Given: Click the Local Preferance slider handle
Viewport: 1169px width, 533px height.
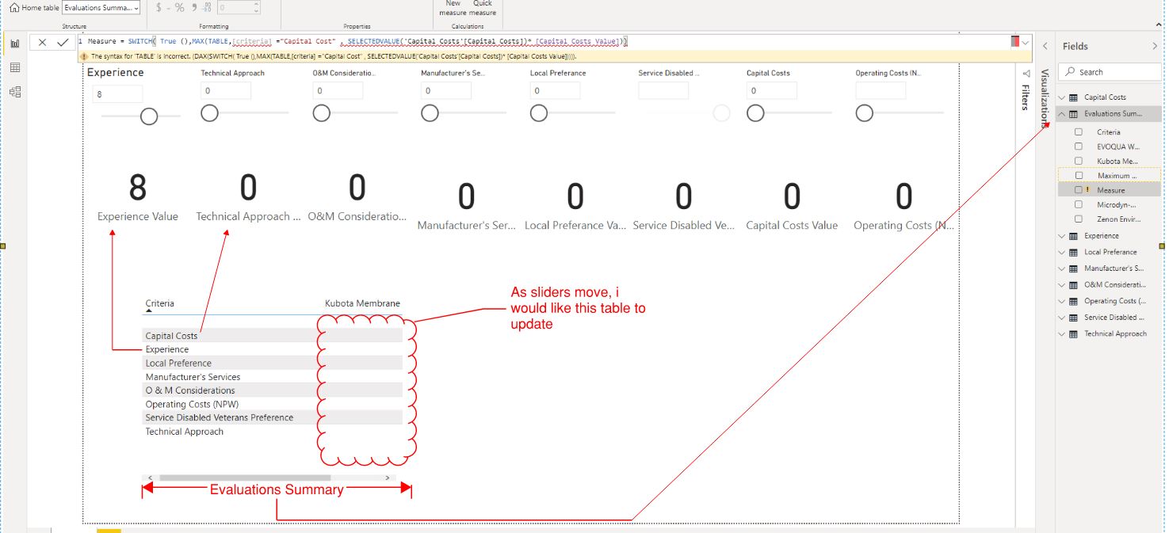Looking at the screenshot, I should [538, 113].
